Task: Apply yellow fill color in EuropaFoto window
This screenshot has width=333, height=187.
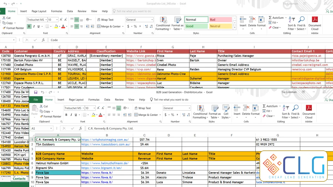Action: (x=56, y=27)
